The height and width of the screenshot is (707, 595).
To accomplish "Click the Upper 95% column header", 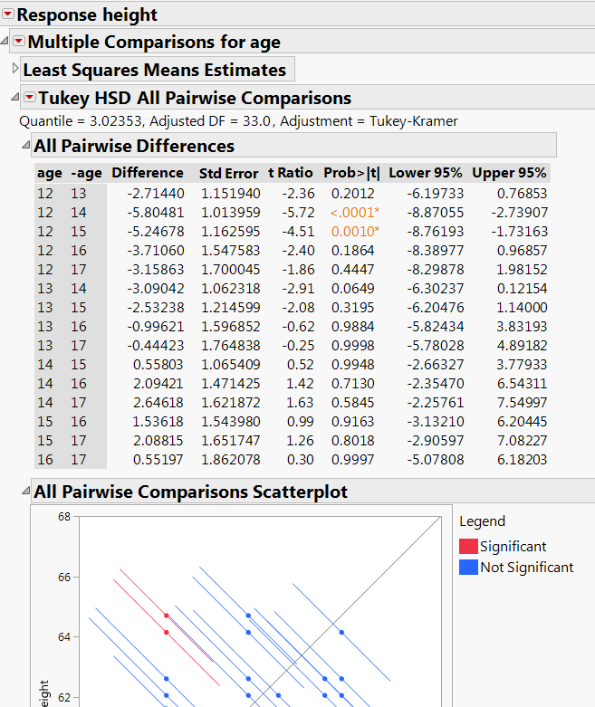I will (x=509, y=173).
